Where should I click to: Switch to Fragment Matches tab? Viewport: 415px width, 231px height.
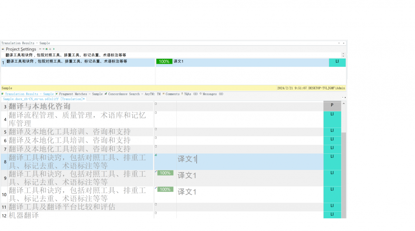(80, 94)
